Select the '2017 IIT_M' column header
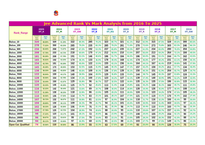The image size is (205, 145). pos(173,31)
